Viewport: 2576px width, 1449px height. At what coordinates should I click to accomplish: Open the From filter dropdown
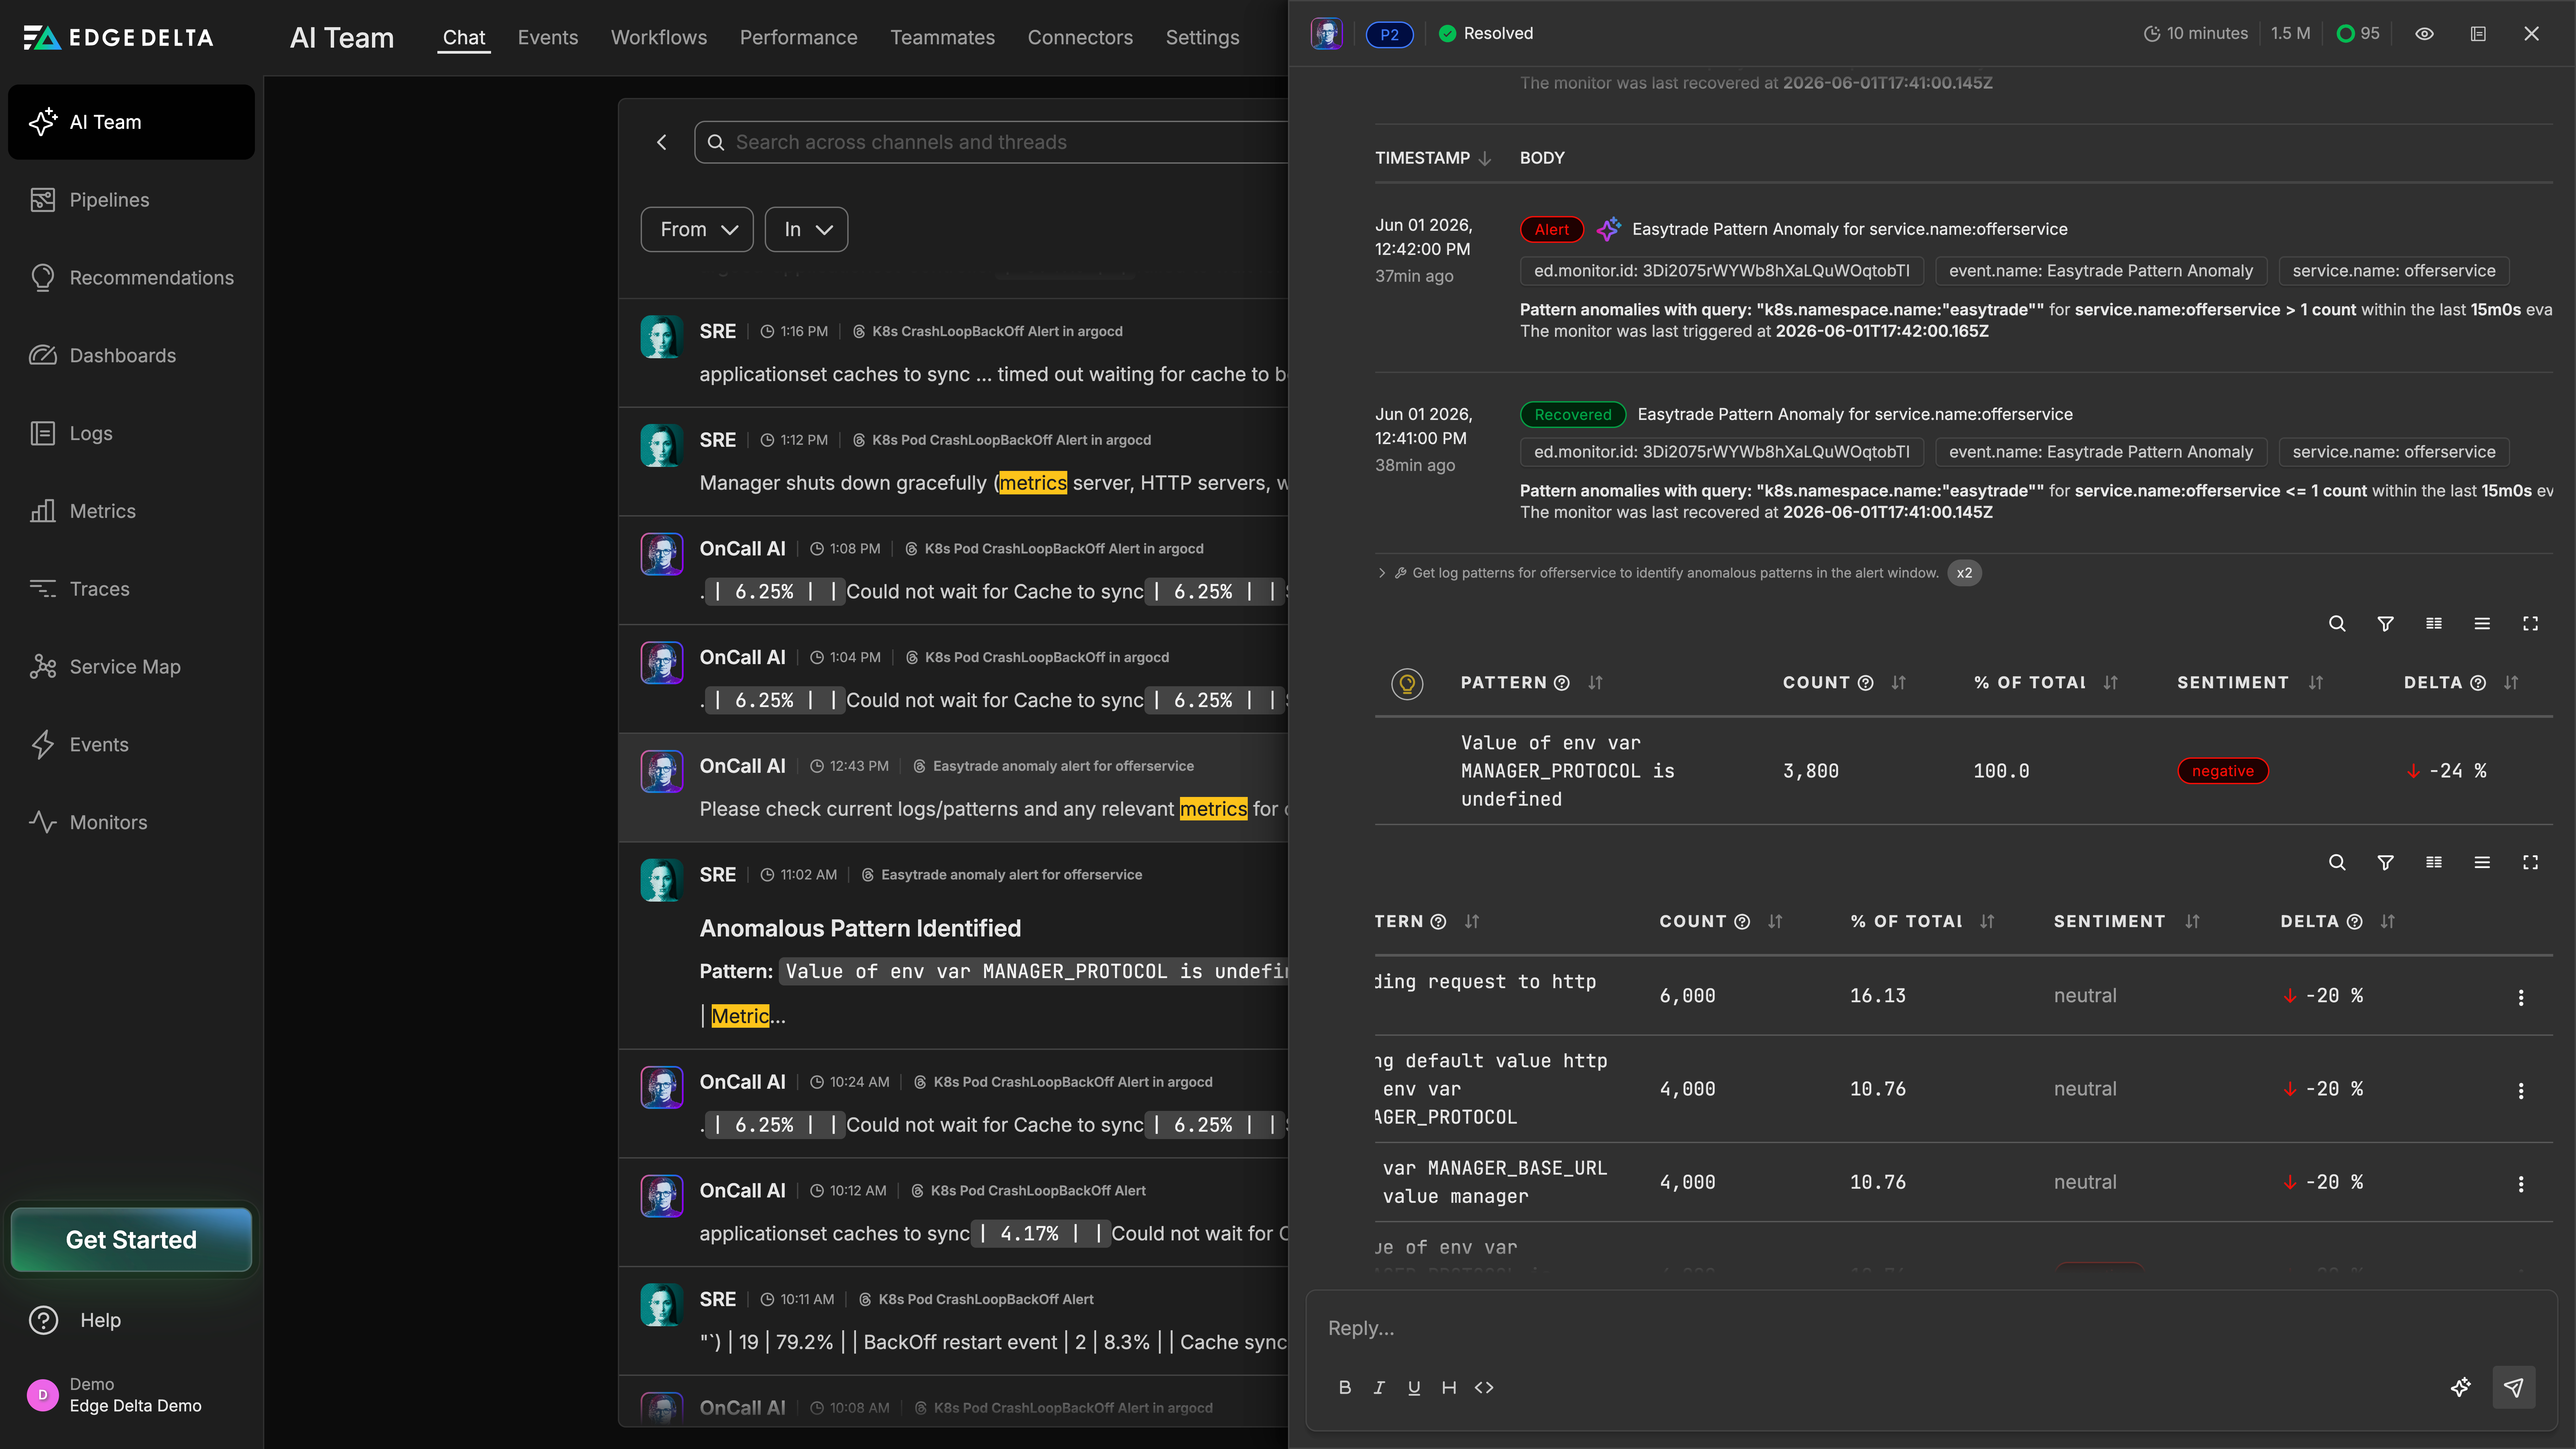point(697,230)
